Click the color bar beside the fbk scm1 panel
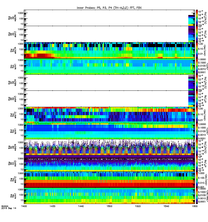208x222 pixels. (197, 196)
